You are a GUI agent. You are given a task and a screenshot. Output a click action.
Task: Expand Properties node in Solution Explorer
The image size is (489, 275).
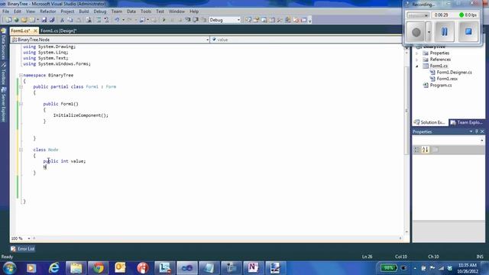pos(417,53)
